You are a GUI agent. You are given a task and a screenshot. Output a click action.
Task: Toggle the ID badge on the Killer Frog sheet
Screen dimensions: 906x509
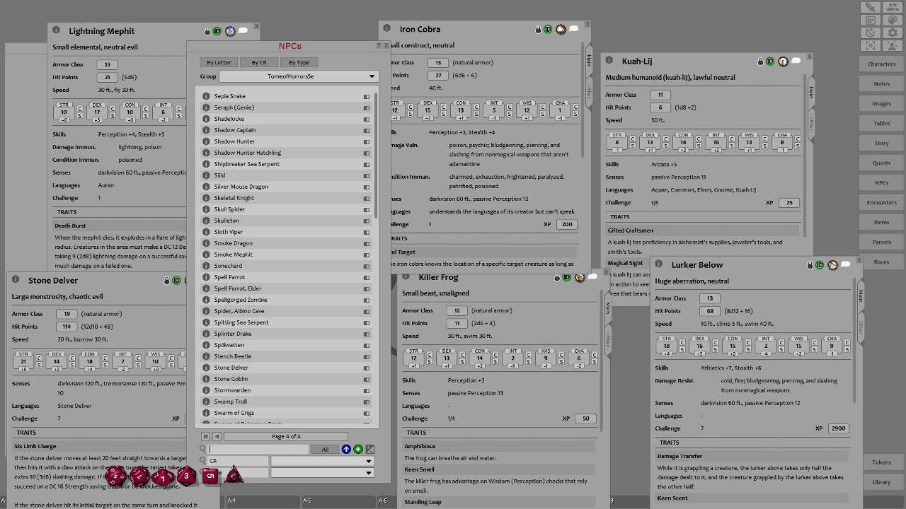(x=567, y=277)
